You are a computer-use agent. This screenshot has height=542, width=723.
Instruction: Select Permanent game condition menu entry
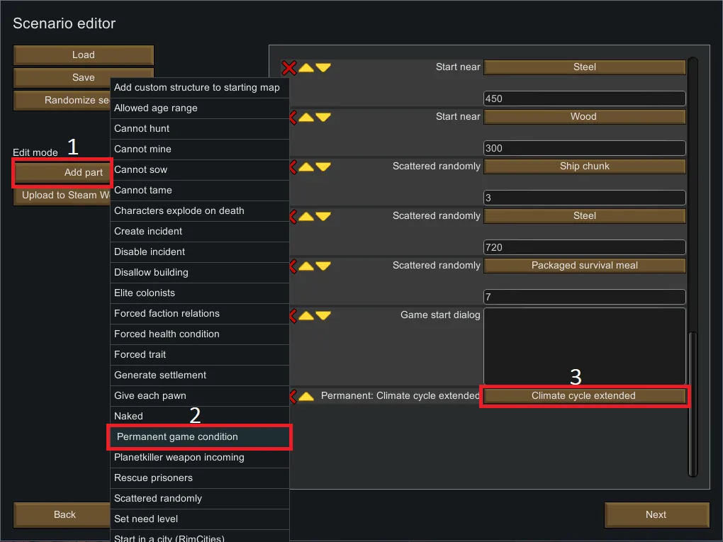pyautogui.click(x=199, y=437)
